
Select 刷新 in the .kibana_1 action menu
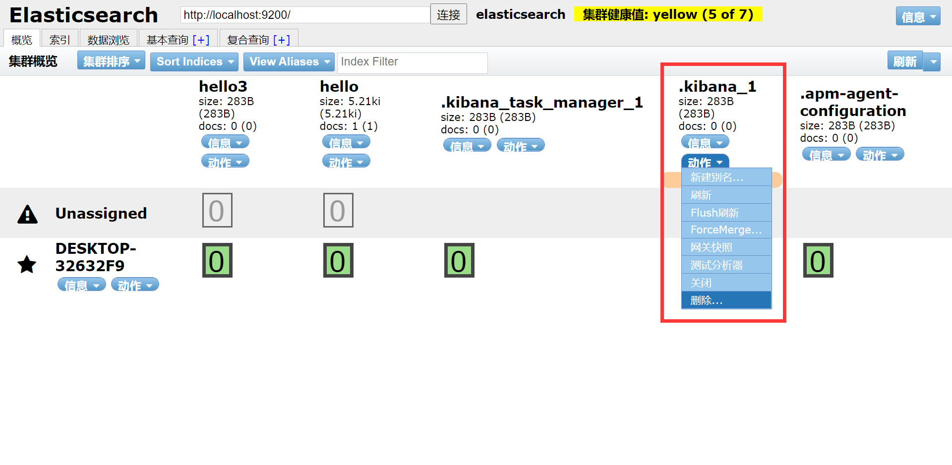click(x=726, y=195)
